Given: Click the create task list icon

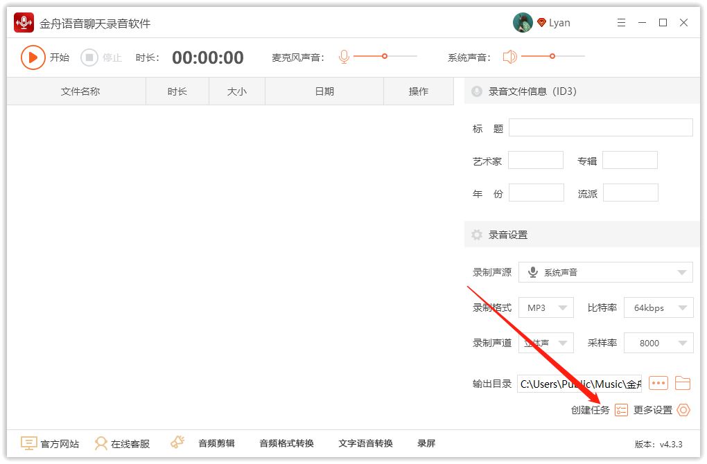Looking at the screenshot, I should [621, 410].
